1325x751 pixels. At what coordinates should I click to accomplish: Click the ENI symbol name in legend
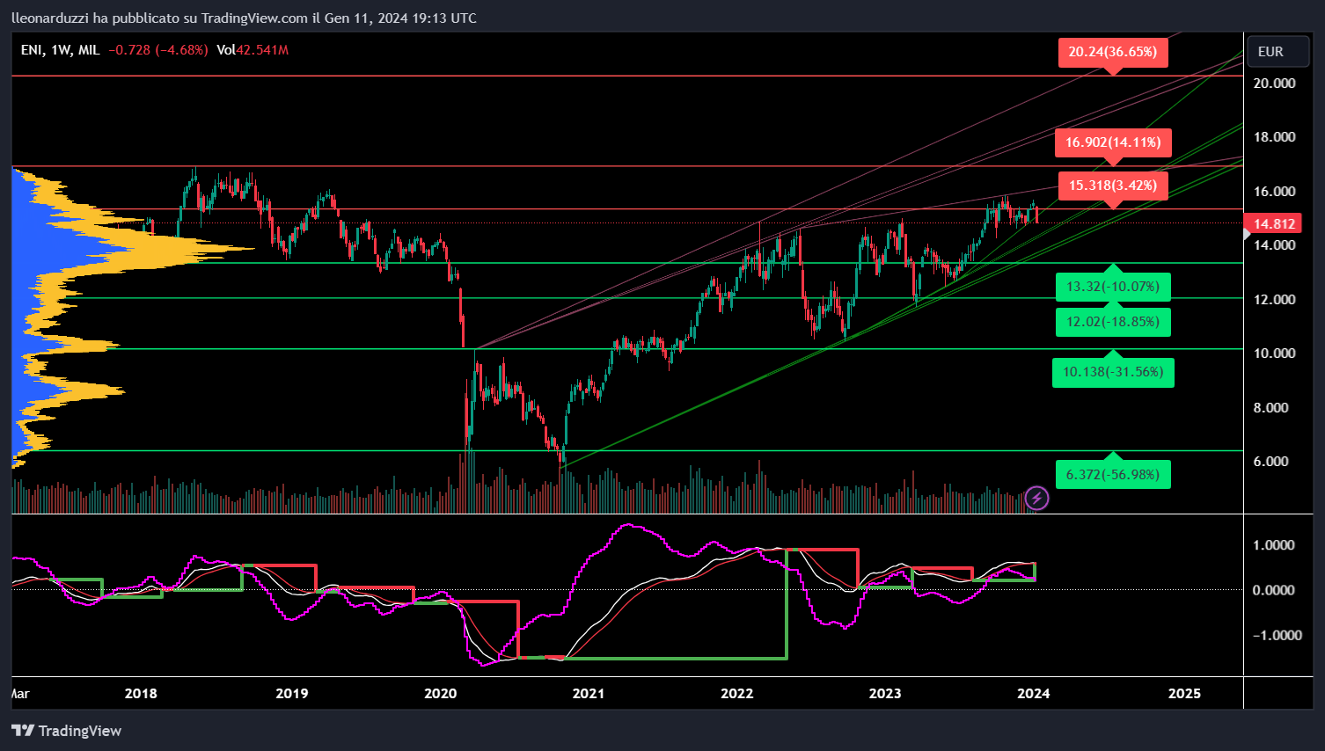pyautogui.click(x=32, y=50)
